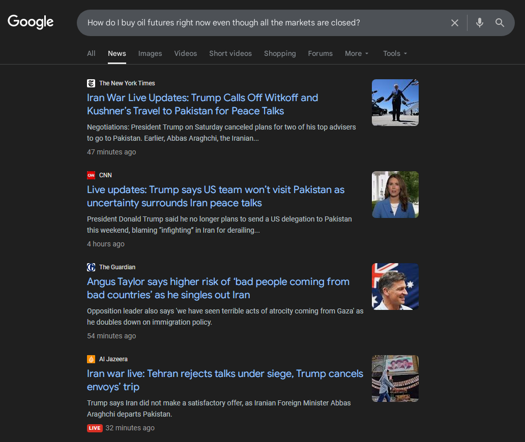
Task: Open the Tools dropdown
Action: click(x=395, y=53)
